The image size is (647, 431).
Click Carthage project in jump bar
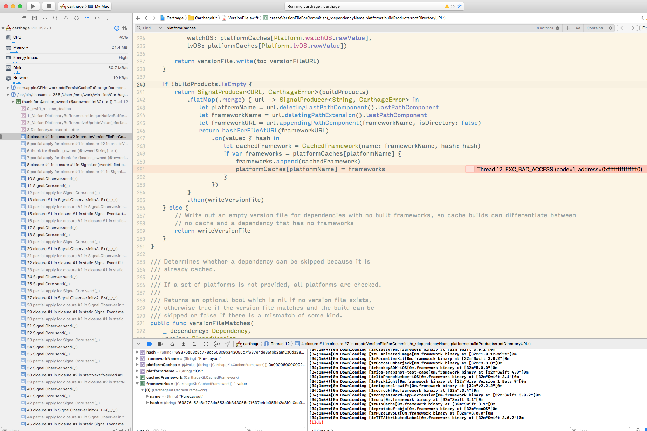click(x=172, y=18)
